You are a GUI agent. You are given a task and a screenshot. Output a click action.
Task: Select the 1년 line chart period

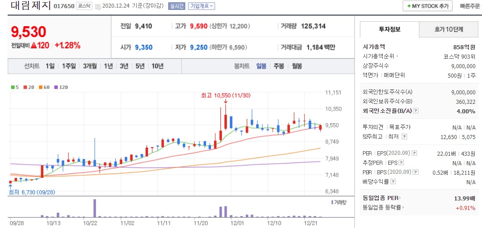point(108,66)
